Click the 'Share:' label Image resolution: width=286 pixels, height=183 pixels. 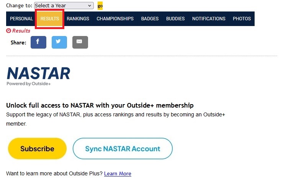[x=18, y=42]
